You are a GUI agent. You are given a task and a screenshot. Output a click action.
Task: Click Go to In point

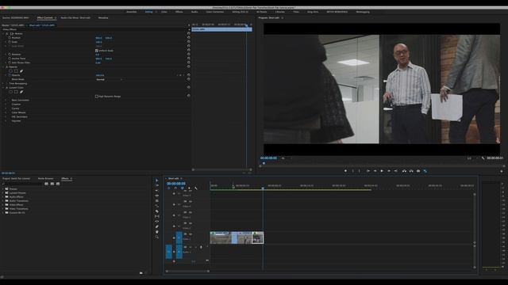point(368,171)
